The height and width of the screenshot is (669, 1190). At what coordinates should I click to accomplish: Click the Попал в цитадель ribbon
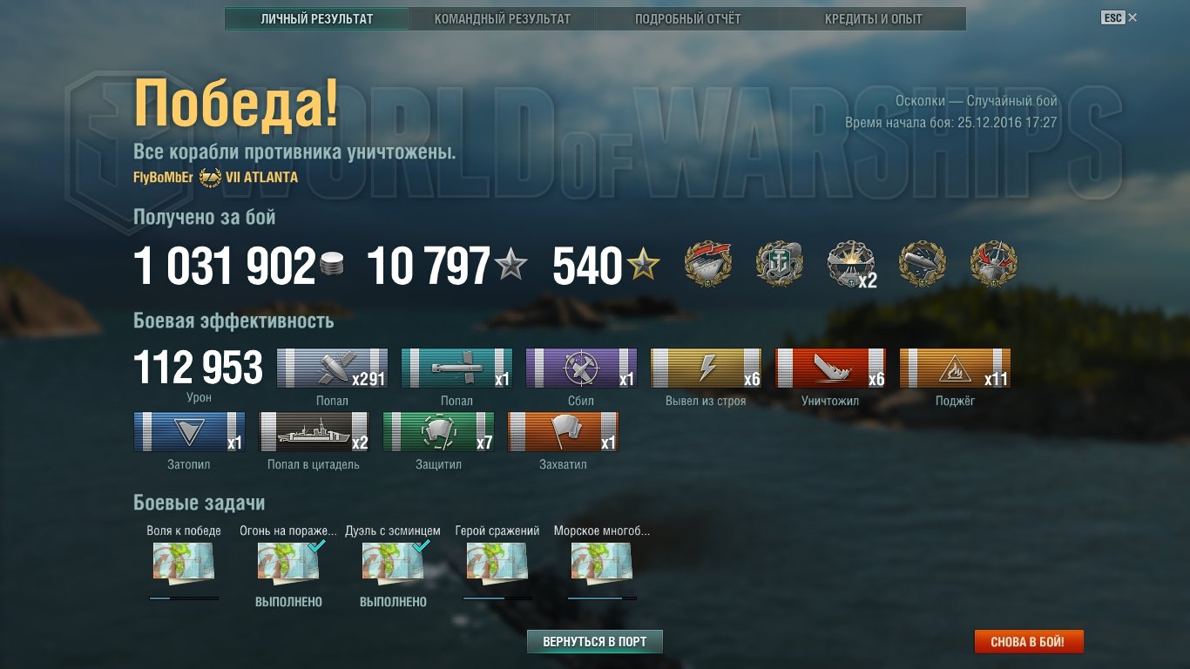click(314, 432)
